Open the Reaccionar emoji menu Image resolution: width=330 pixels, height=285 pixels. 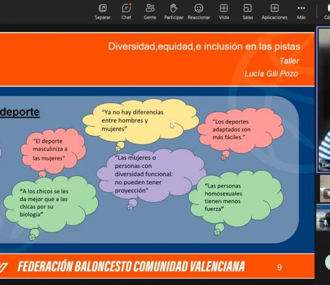tap(199, 12)
